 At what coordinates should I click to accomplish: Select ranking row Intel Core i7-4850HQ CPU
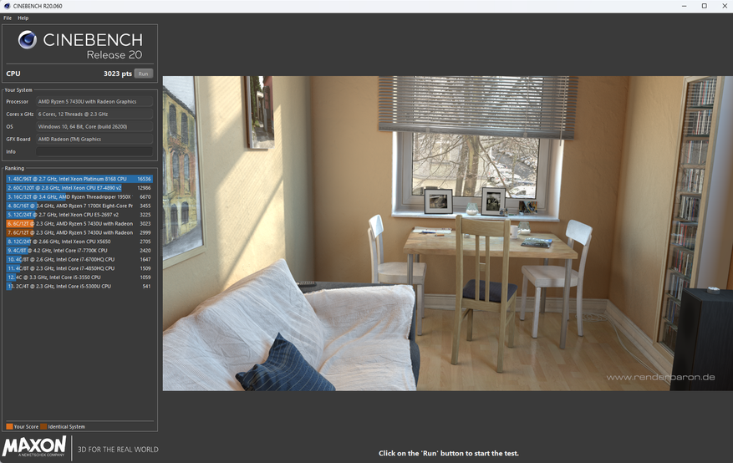[x=79, y=268]
